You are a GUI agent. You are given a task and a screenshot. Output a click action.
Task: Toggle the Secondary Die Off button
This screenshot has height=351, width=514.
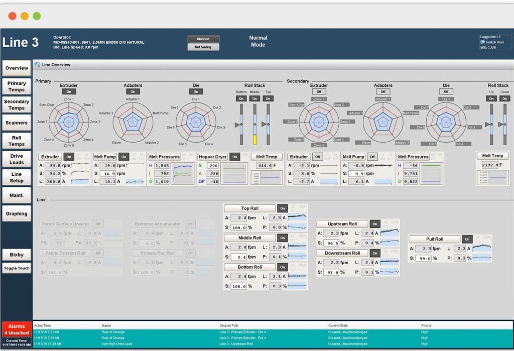[446, 92]
